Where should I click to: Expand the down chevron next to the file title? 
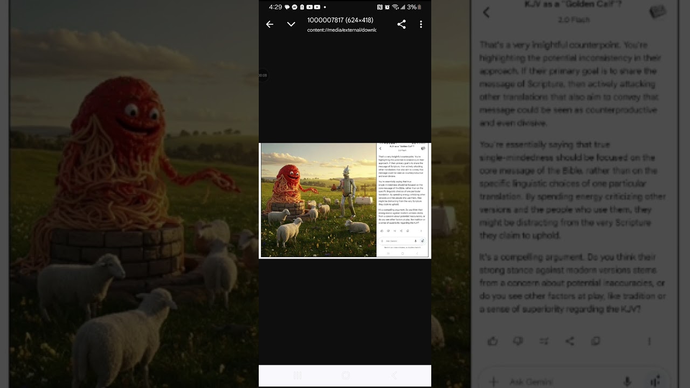(x=291, y=24)
